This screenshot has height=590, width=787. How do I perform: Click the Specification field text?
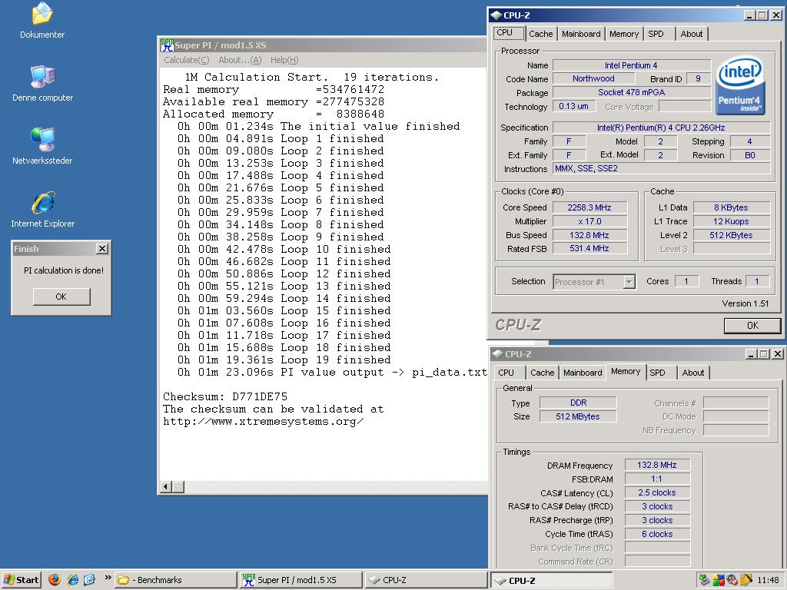click(660, 128)
